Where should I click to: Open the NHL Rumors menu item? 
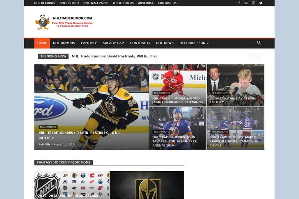point(64,43)
